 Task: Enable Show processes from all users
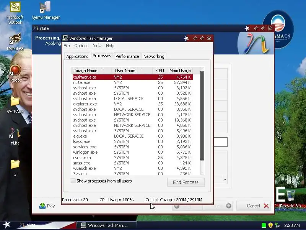[73, 181]
